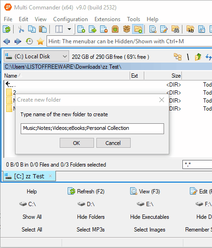This screenshot has height=248, width=212.
Task: Open favorites with the yellow star
Action: [x=40, y=41]
